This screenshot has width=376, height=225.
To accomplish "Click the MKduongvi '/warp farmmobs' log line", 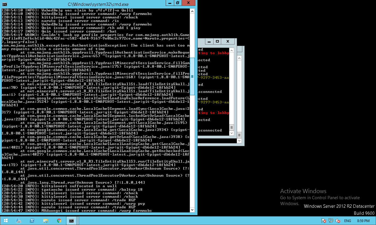I will click(77, 211).
